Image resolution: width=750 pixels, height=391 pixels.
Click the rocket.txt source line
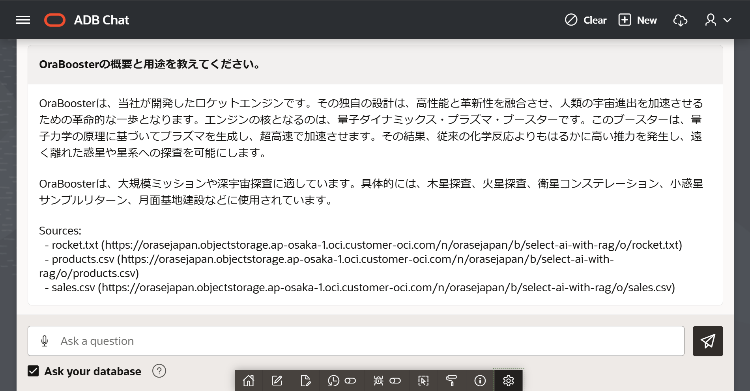click(x=363, y=245)
